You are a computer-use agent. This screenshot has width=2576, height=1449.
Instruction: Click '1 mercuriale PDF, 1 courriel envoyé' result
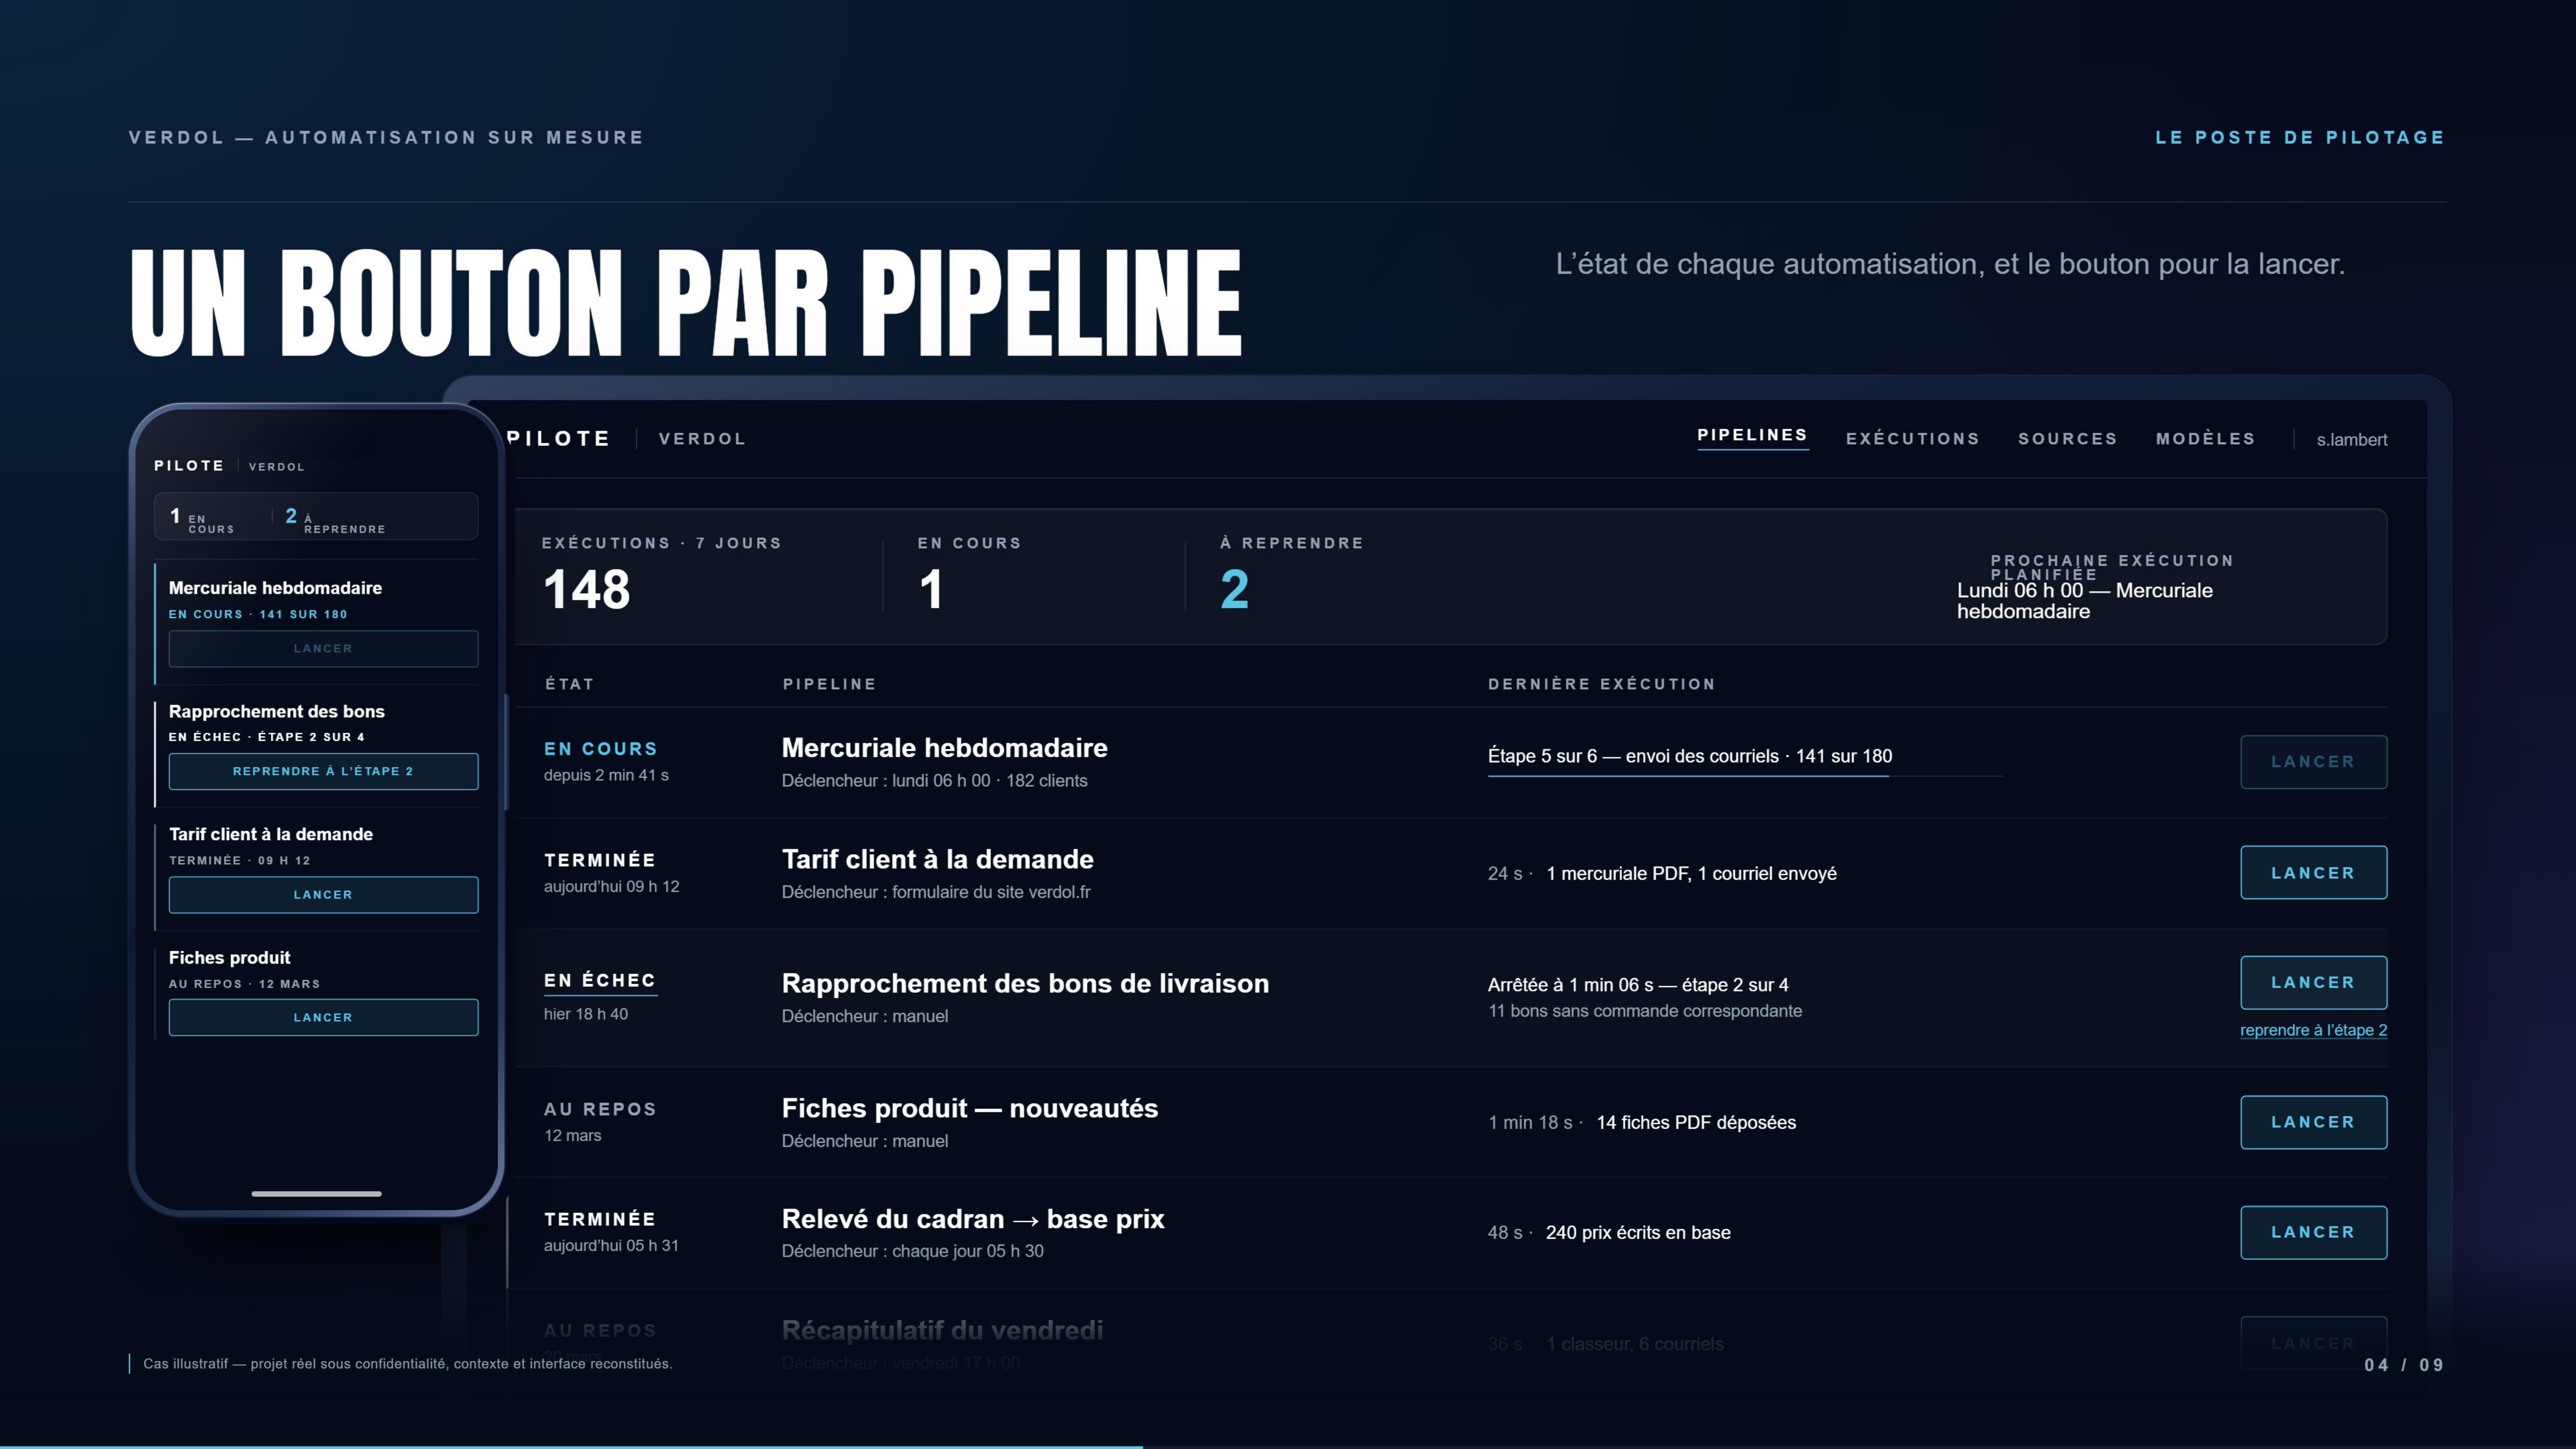pyautogui.click(x=1691, y=873)
